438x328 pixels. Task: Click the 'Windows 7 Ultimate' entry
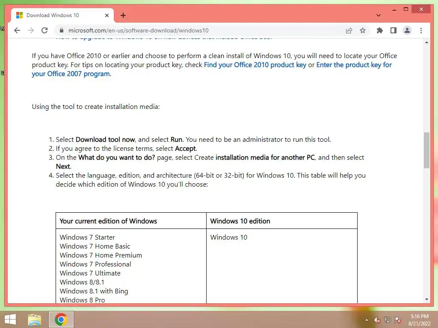(90, 273)
